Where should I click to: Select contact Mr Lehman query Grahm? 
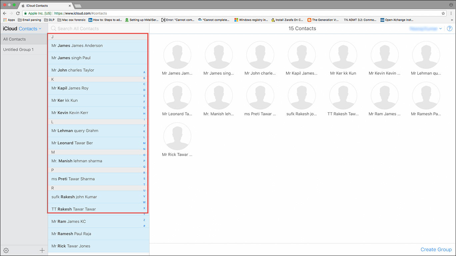[98, 131]
